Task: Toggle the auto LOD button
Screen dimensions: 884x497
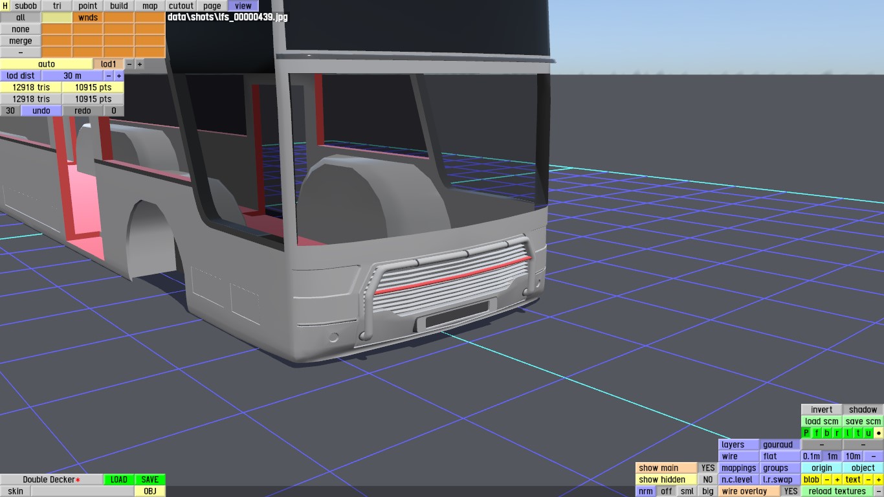Action: (x=47, y=64)
